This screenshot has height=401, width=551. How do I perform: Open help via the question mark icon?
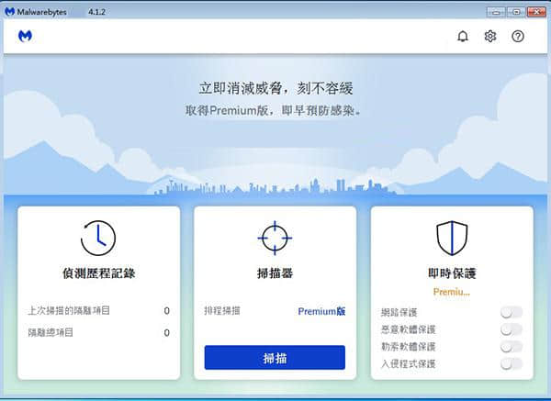tap(518, 36)
